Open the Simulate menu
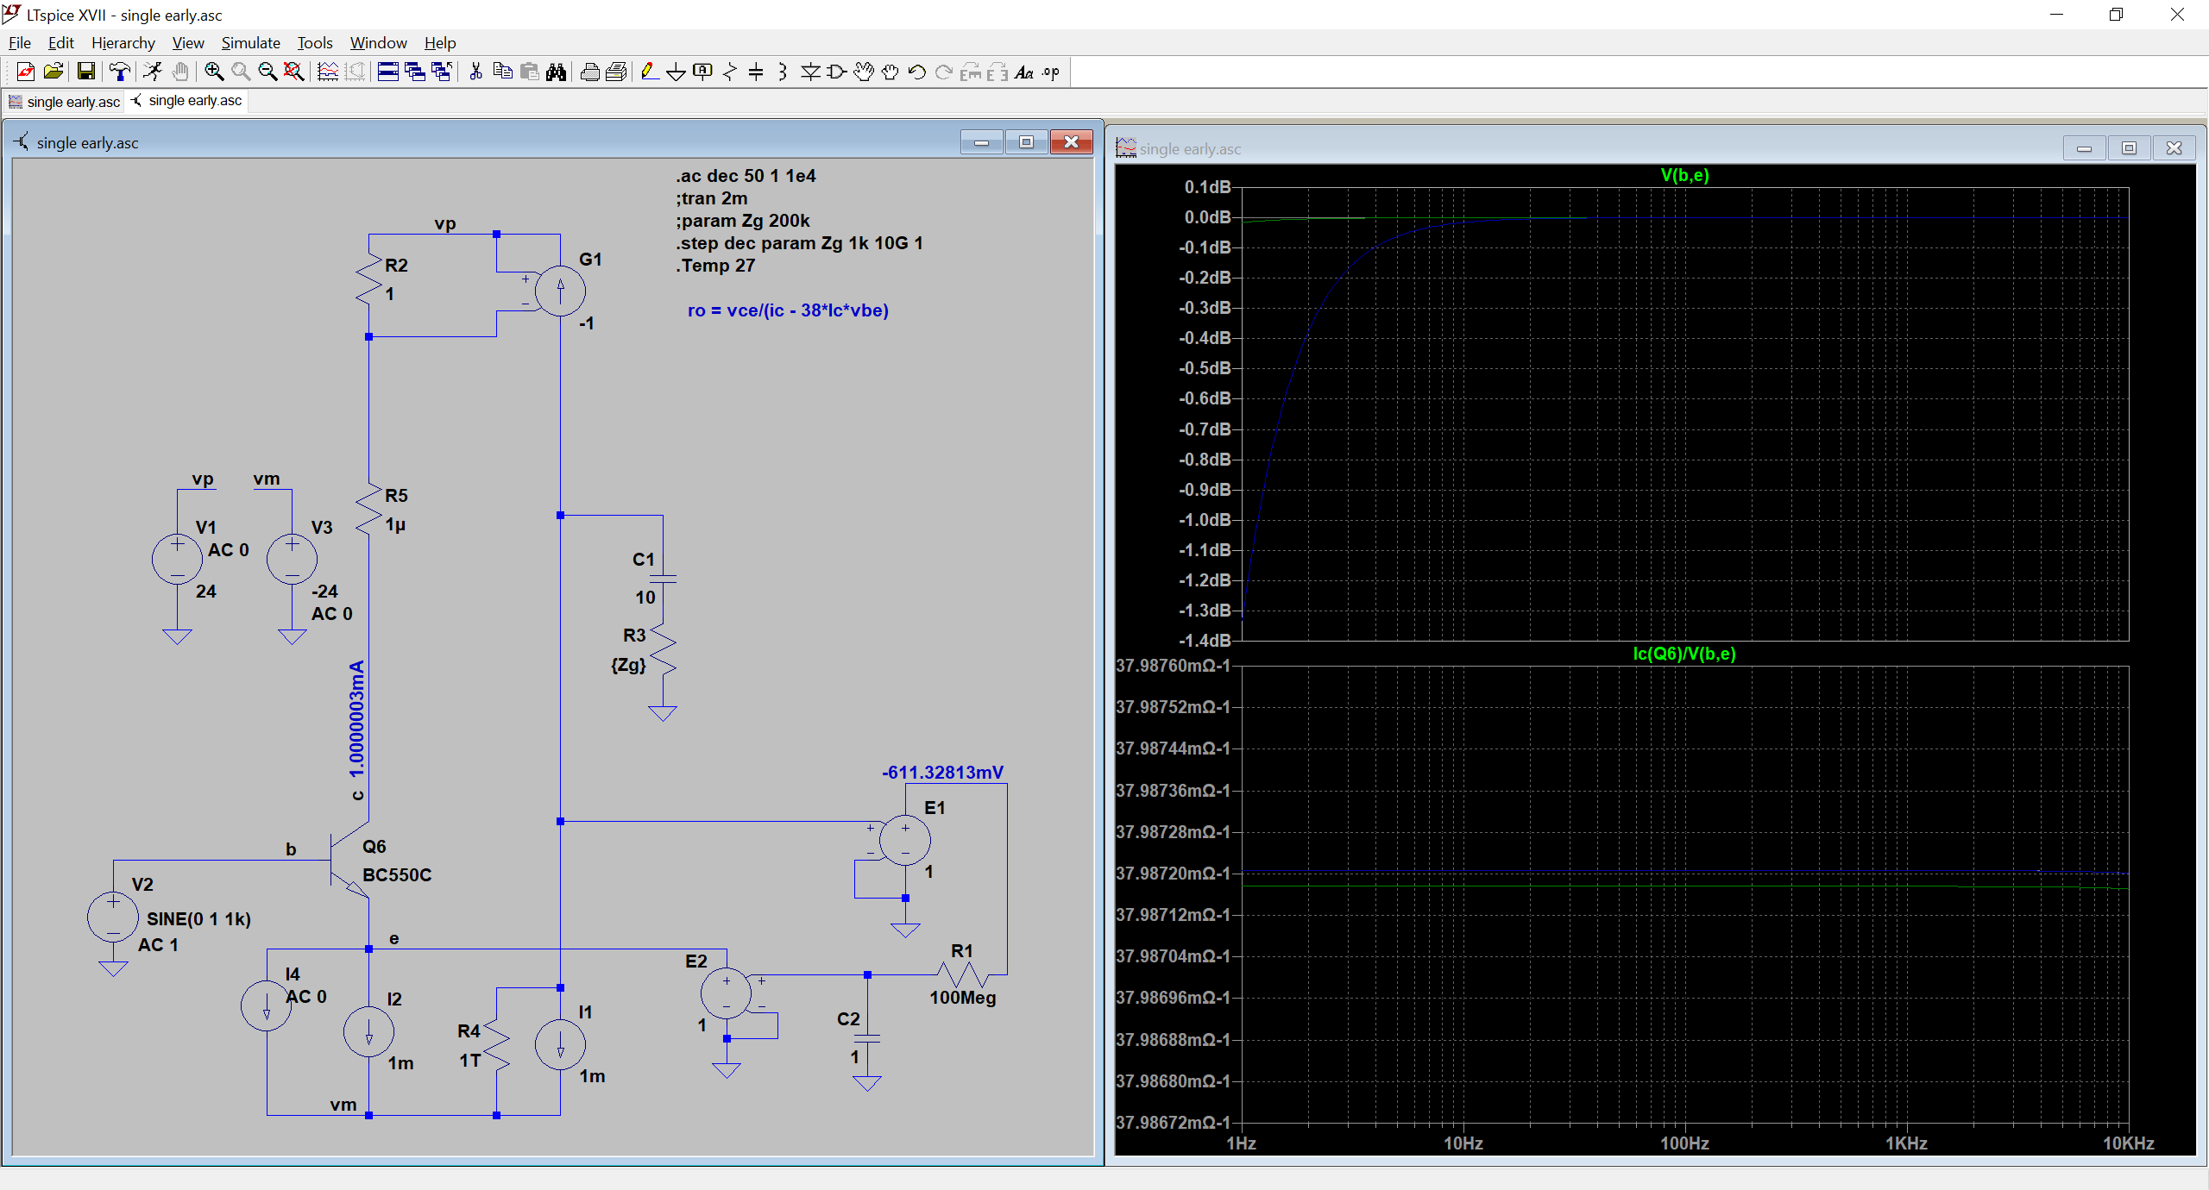The height and width of the screenshot is (1190, 2209). (x=251, y=42)
